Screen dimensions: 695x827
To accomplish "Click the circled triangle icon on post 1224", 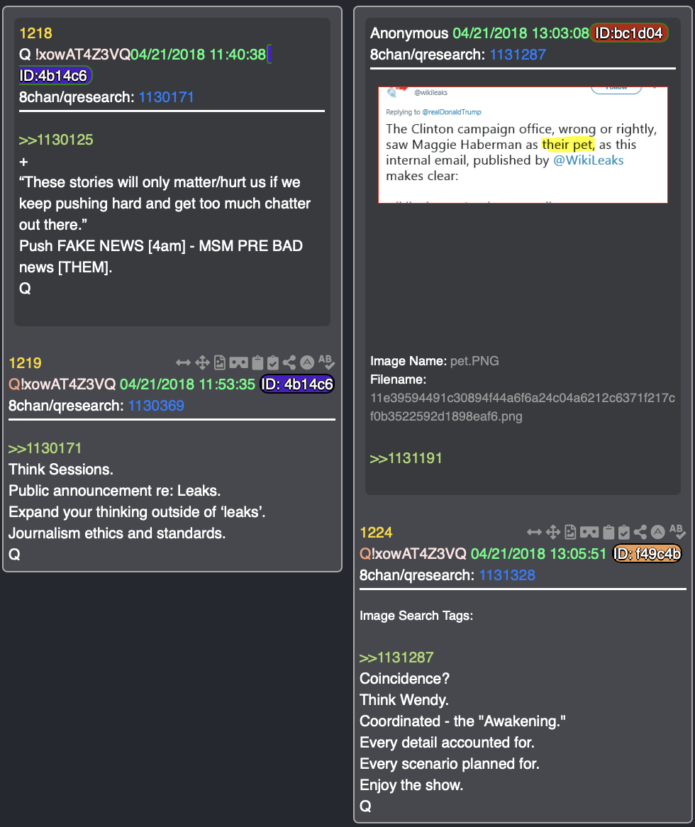I will (657, 532).
